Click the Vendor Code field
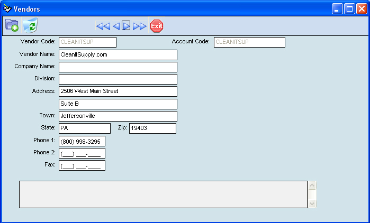Image resolution: width=370 pixels, height=223 pixels. tap(87, 42)
